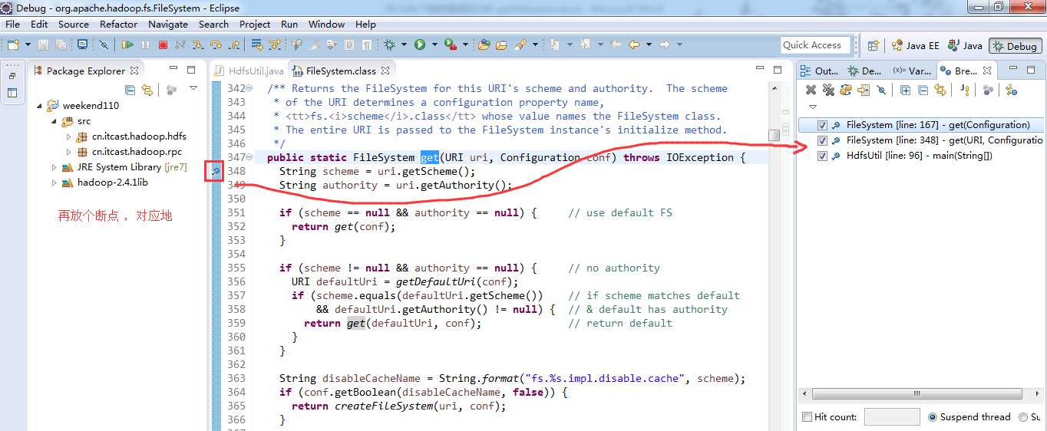
Task: Click the Step Into toolbar icon
Action: point(197,44)
